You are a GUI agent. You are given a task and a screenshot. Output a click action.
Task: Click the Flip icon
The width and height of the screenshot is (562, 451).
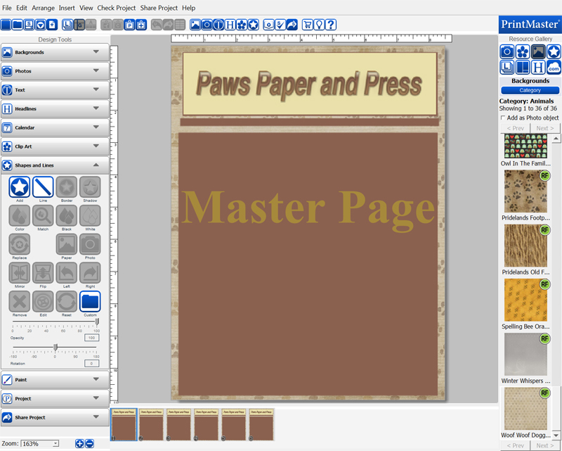point(43,273)
